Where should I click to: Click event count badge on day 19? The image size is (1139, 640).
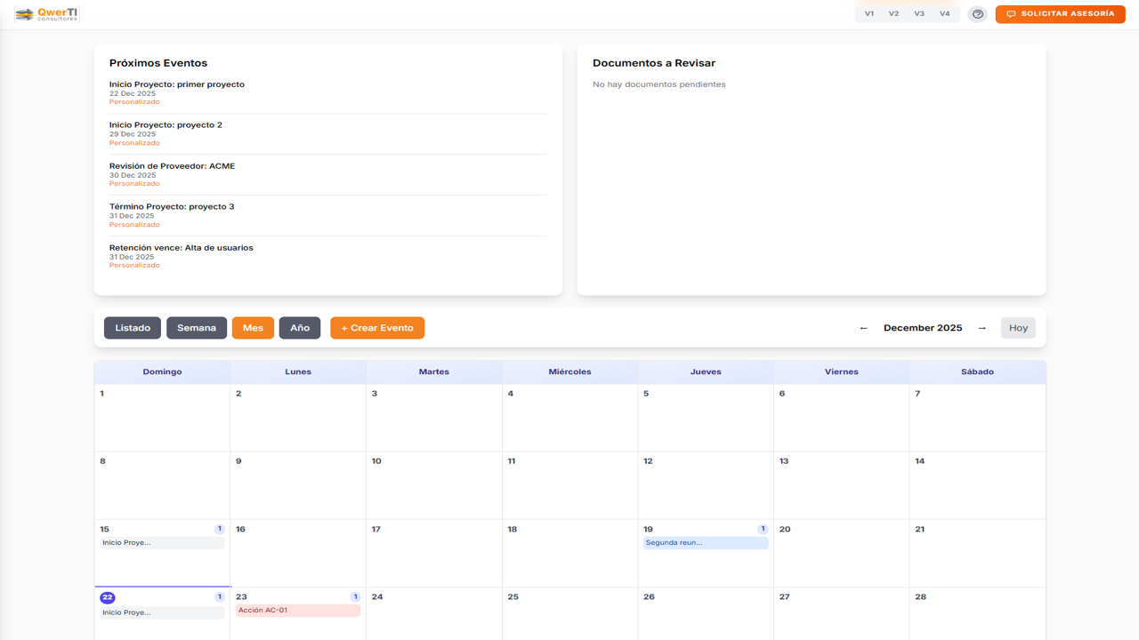[x=763, y=529]
